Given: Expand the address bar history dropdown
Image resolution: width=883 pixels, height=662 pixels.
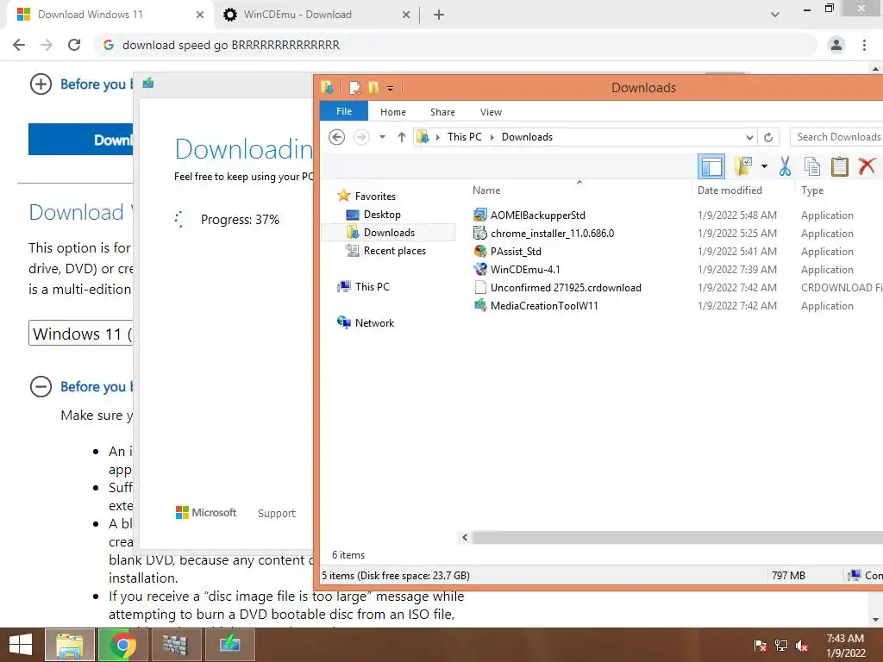Looking at the screenshot, I should [x=749, y=137].
